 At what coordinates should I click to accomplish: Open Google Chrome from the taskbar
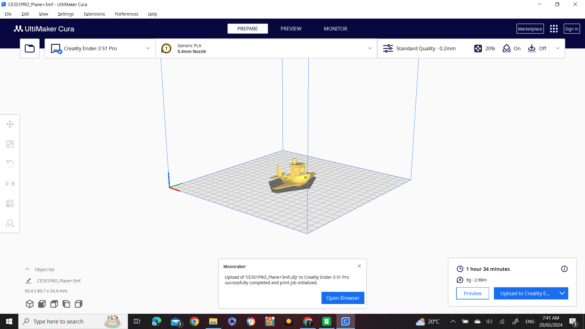[194, 321]
